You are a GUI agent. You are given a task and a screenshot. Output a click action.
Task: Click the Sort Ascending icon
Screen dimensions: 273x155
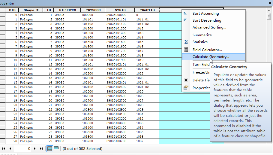tap(185, 14)
